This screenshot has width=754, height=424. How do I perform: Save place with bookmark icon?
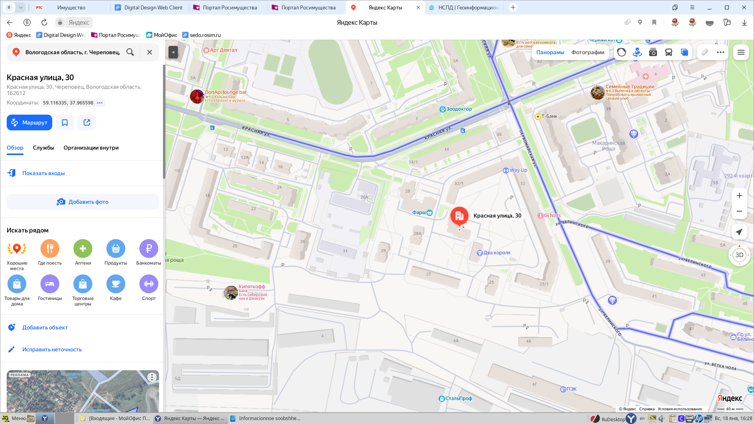click(x=65, y=122)
